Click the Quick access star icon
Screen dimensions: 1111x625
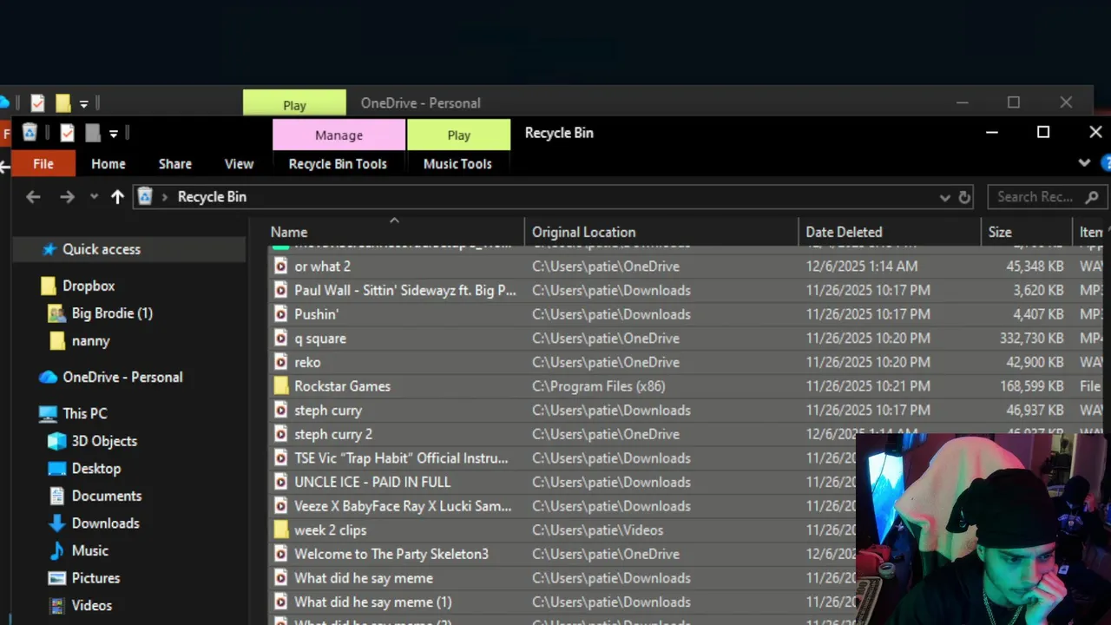(x=49, y=249)
